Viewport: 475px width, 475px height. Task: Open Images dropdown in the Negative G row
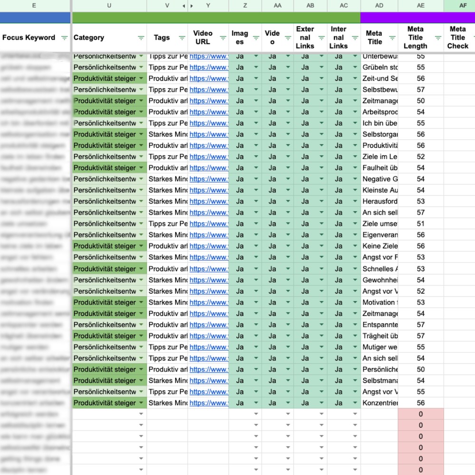[x=256, y=179]
